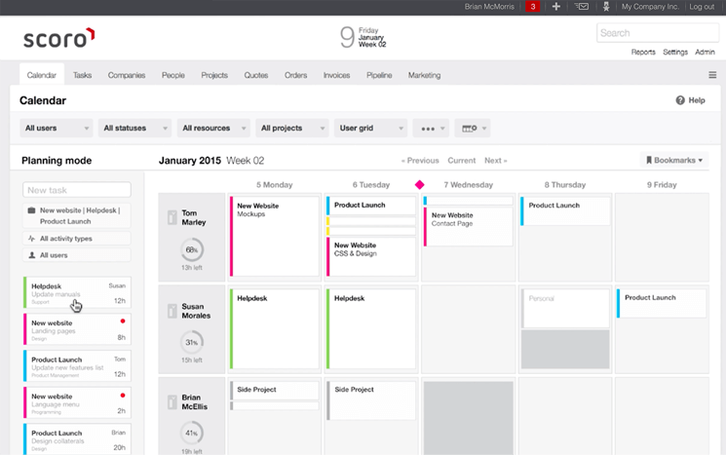Open the All statuses dropdown
The height and width of the screenshot is (455, 726).
click(x=134, y=129)
